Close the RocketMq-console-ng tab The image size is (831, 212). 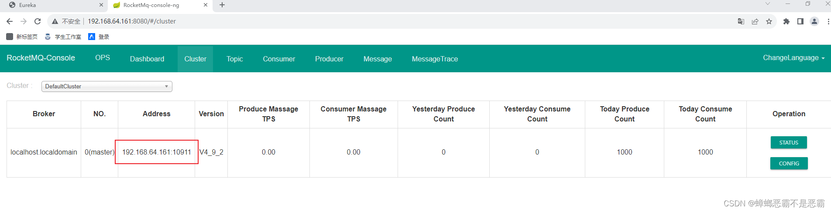point(206,5)
